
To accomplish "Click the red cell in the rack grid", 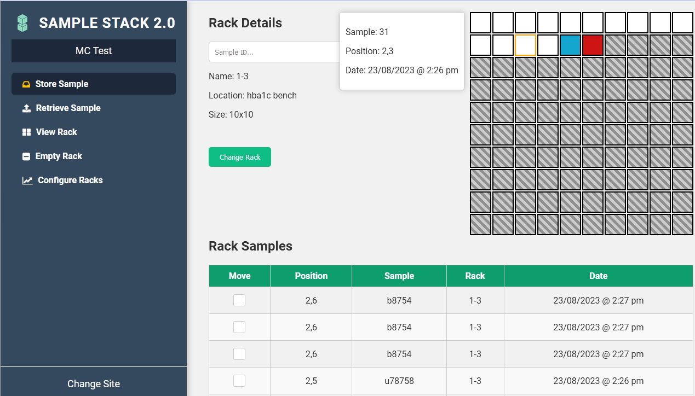I will point(593,45).
